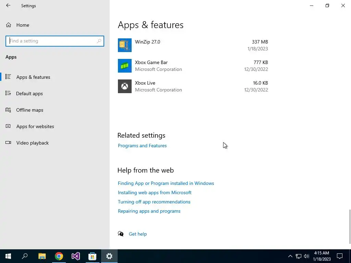351x263 pixels.
Task: Click the Get help chat icon
Action: coord(121,234)
